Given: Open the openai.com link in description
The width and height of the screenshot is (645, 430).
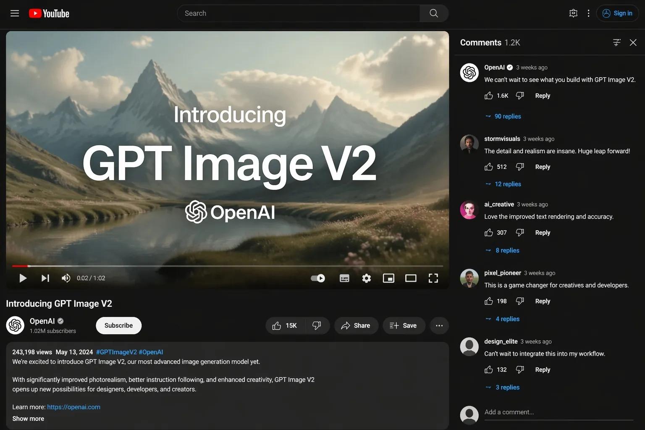Looking at the screenshot, I should pos(73,407).
